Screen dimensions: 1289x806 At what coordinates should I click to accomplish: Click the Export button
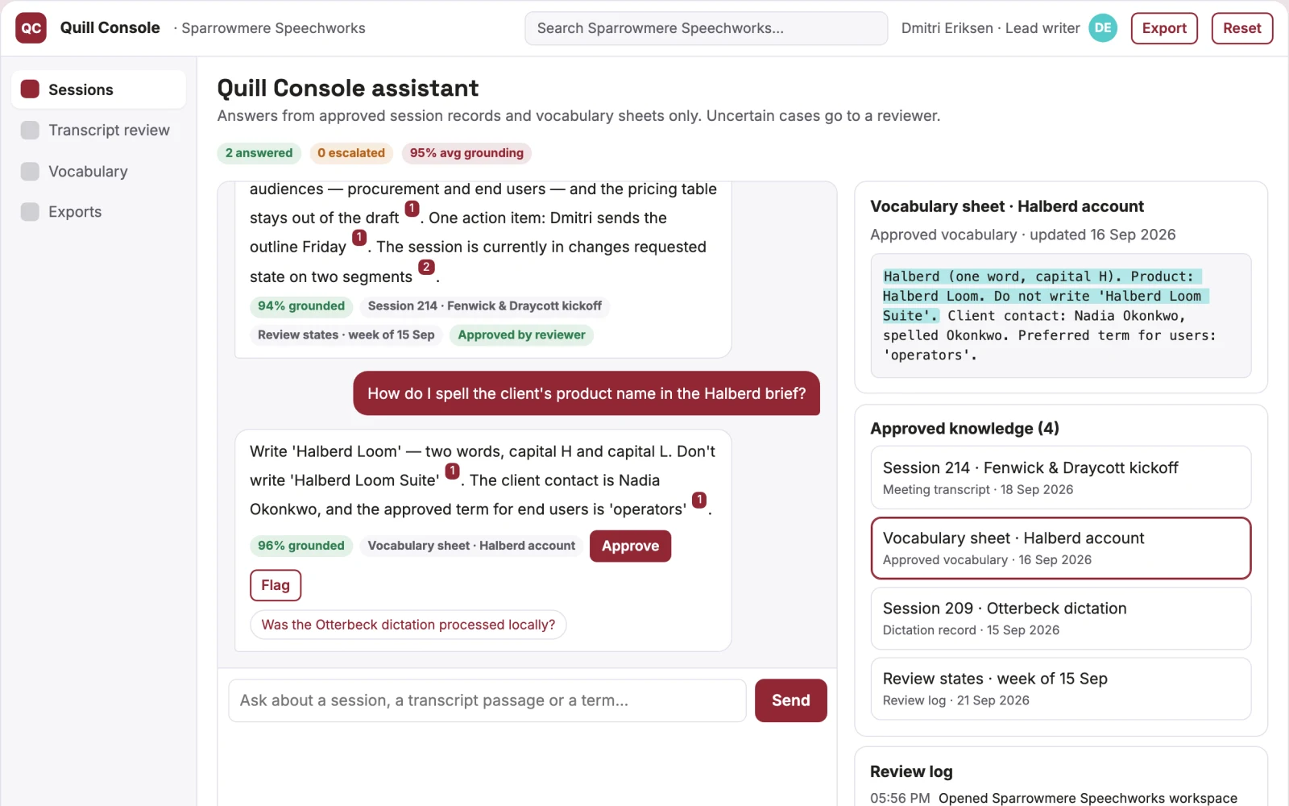click(1164, 28)
